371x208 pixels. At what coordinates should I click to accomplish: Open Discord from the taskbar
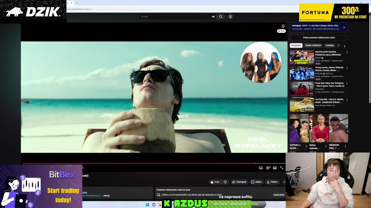coord(154,205)
